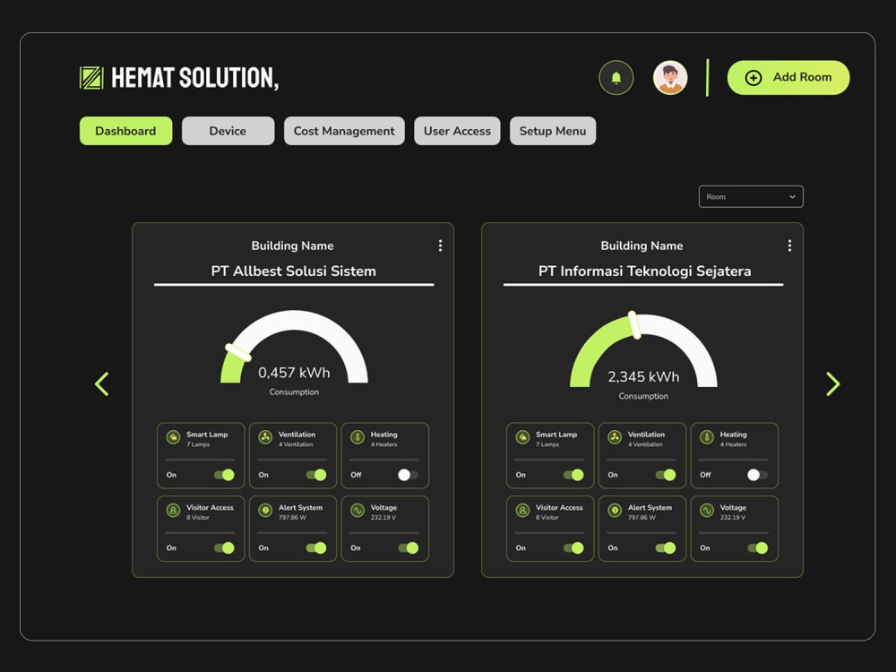896x672 pixels.
Task: Click Visitor Access icon in PT Informasi card
Action: [522, 511]
